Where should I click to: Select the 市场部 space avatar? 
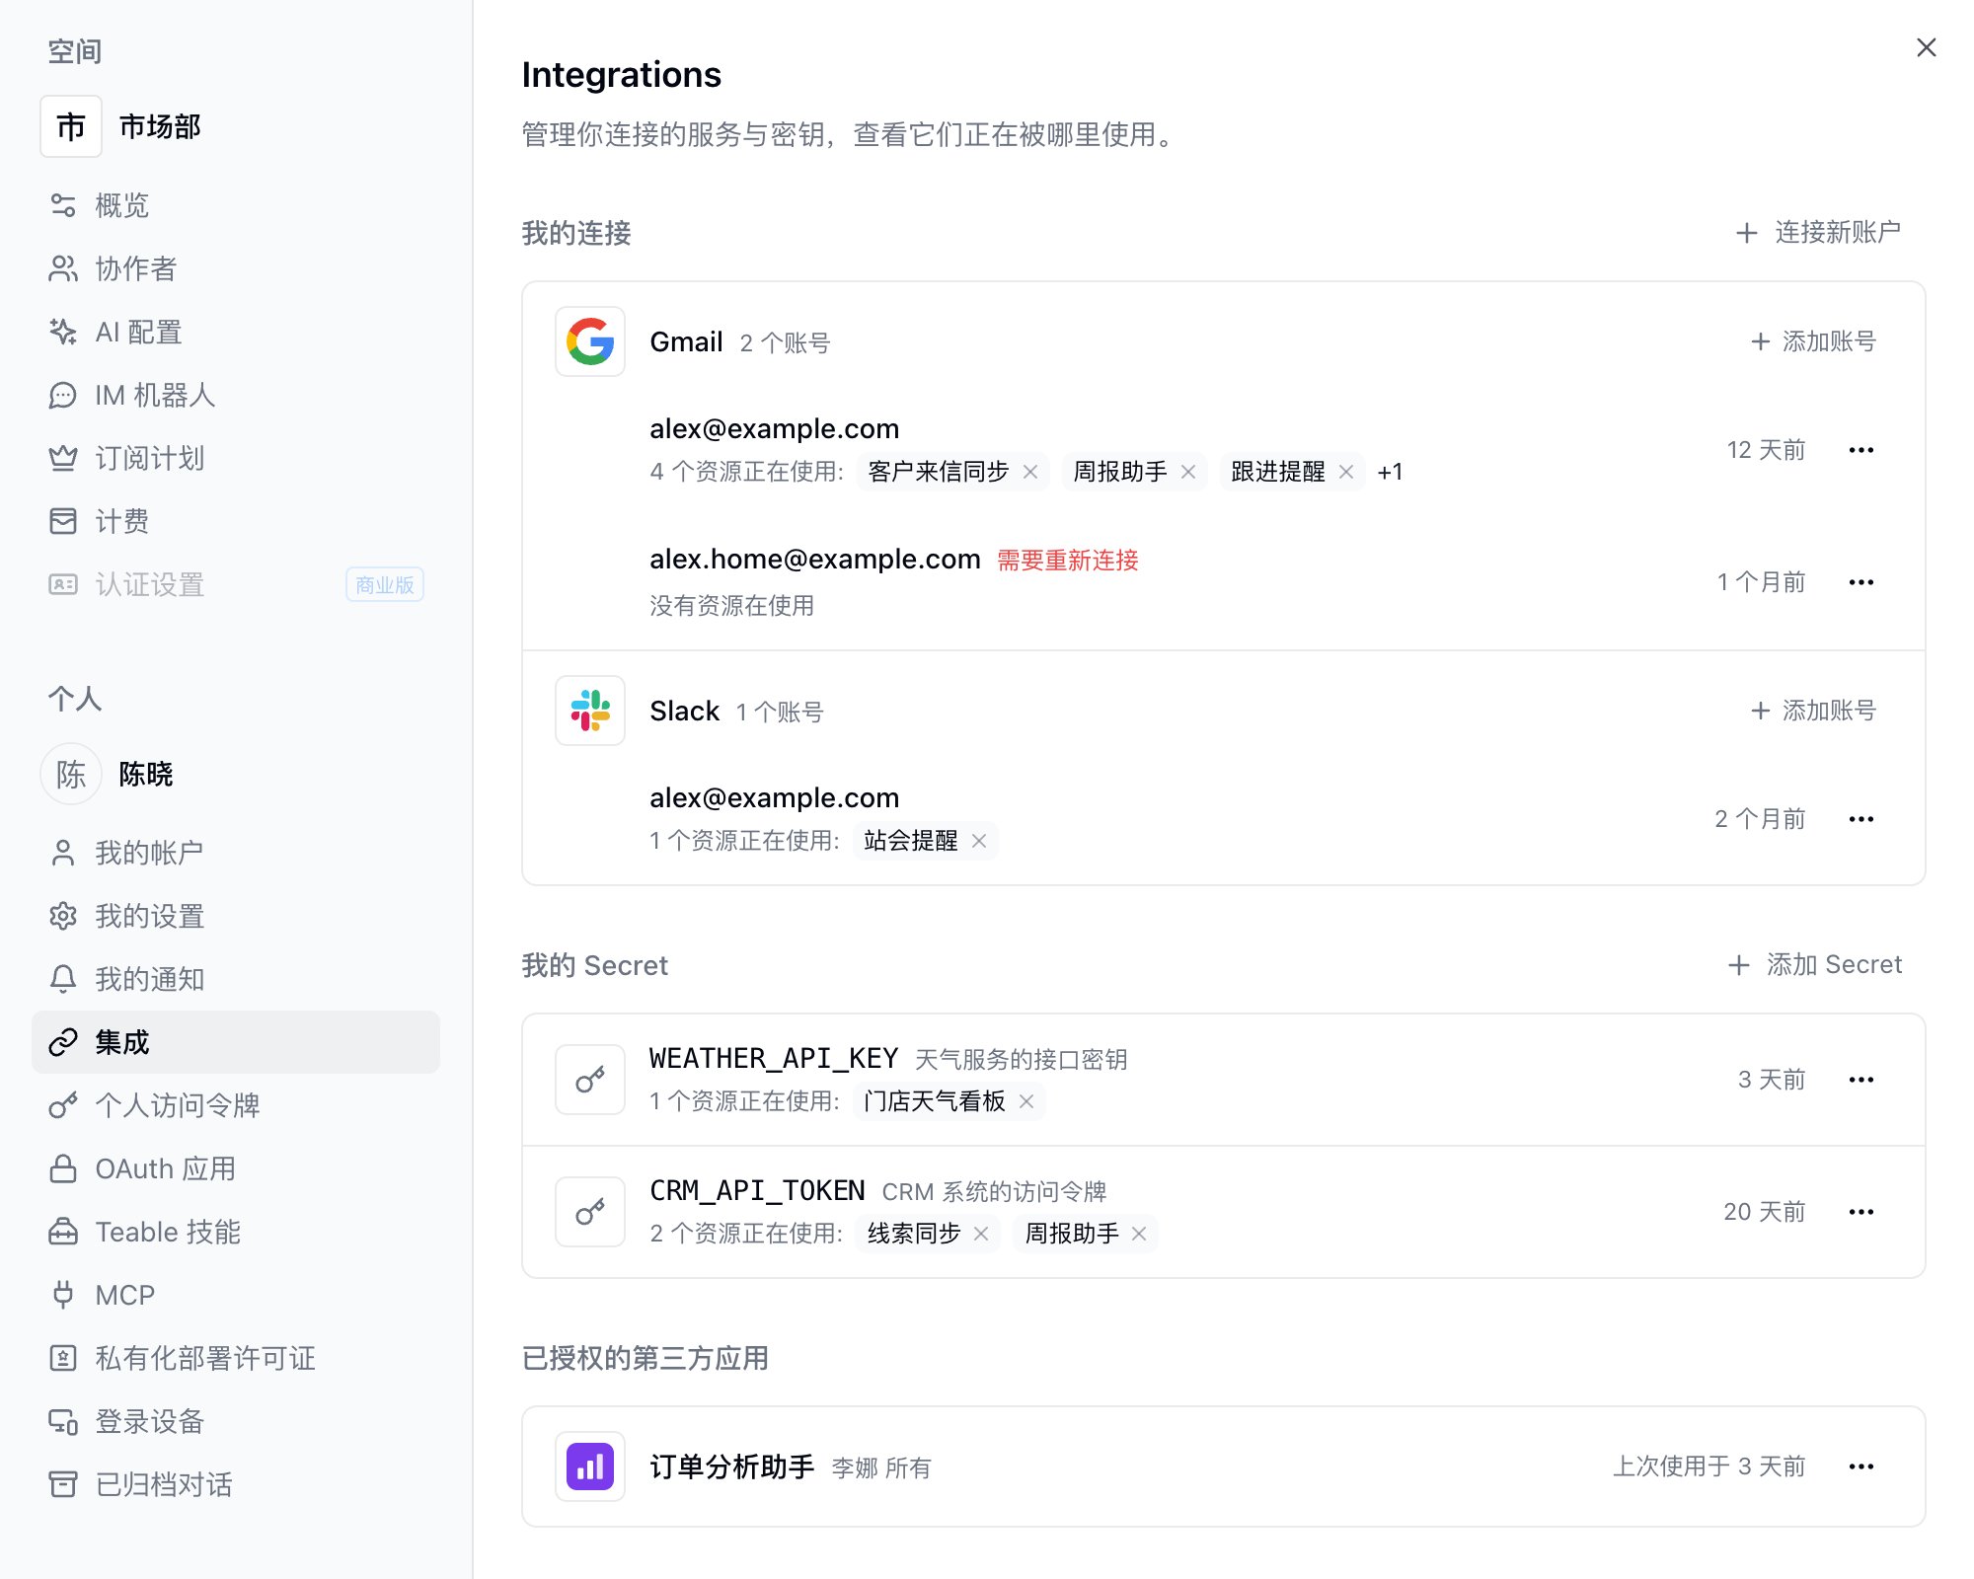(71, 126)
